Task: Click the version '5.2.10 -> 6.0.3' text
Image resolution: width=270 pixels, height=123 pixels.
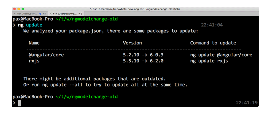Action: click(x=143, y=55)
